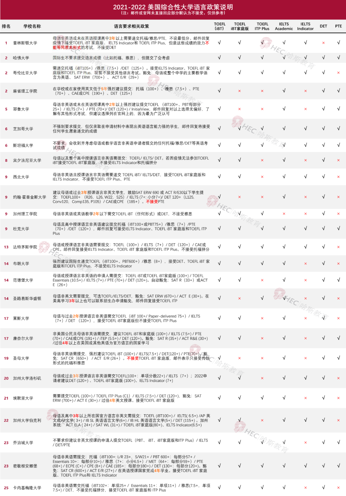The height and width of the screenshot is (496, 346).
Task: Click the red cross in 普林斯顿大学's DET cell
Action: (324, 43)
